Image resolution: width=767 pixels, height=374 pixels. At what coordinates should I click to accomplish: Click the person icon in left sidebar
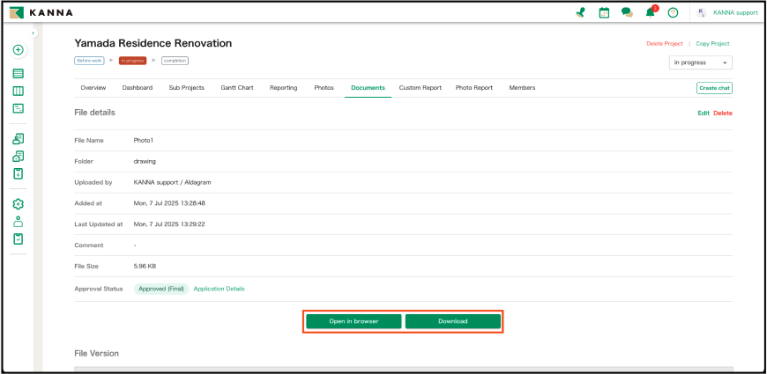coord(18,222)
